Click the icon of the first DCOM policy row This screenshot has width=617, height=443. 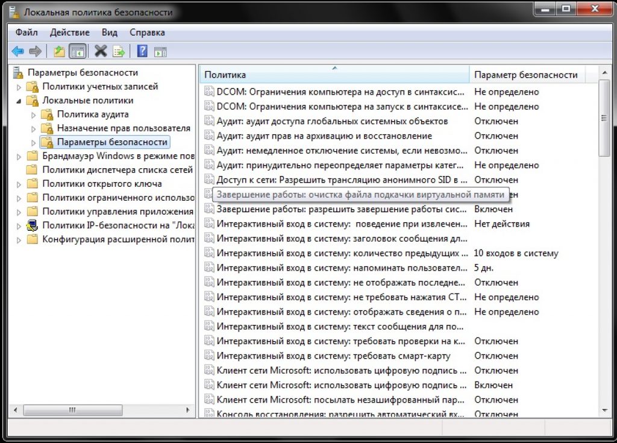pyautogui.click(x=209, y=92)
